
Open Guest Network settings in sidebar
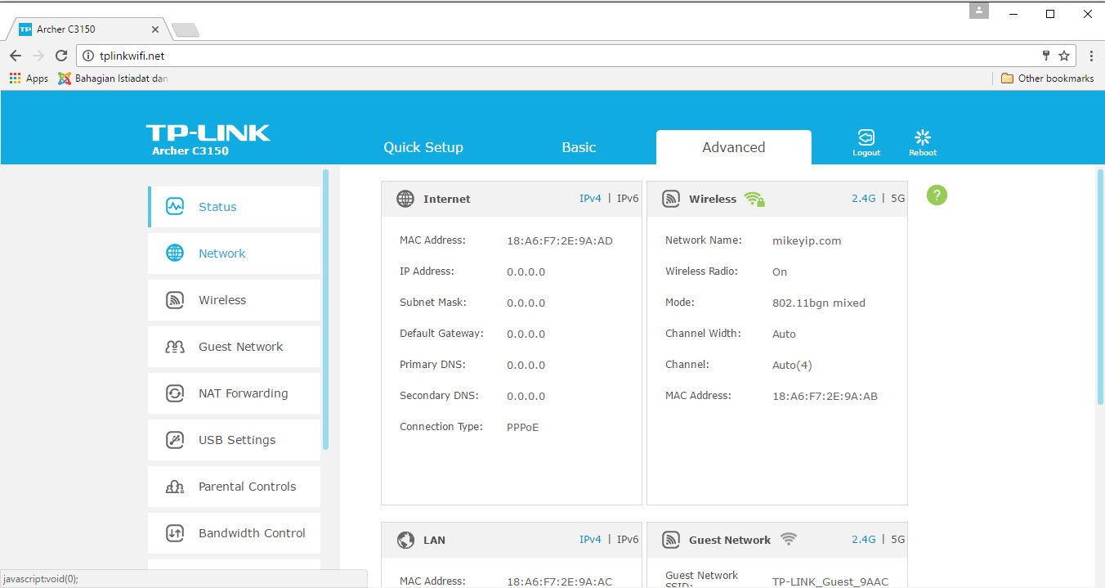[x=235, y=347]
